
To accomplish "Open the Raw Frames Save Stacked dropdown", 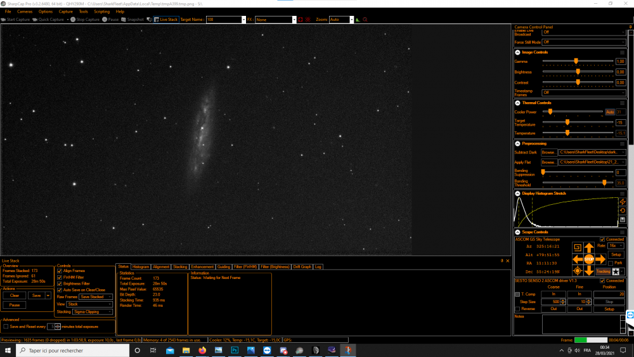I will 96,297.
